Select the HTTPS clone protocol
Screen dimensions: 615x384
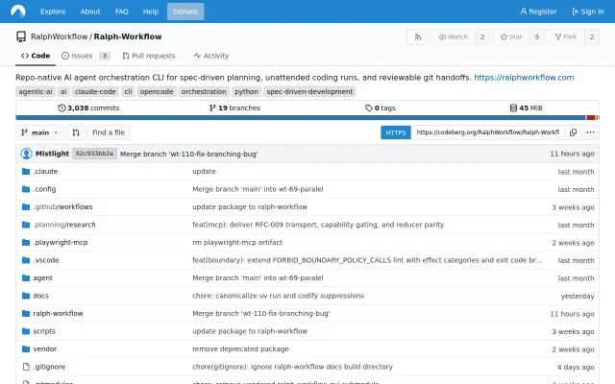(396, 132)
